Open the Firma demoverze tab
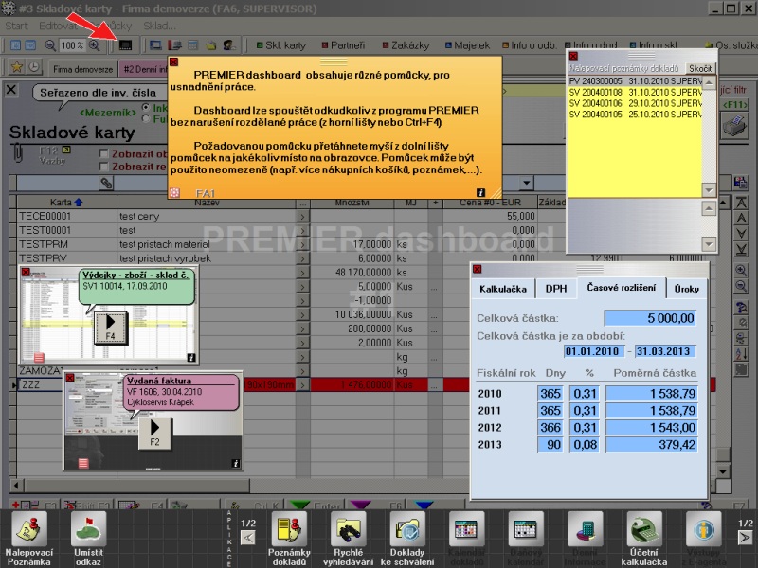Viewport: 758px width, 568px height. tap(83, 69)
